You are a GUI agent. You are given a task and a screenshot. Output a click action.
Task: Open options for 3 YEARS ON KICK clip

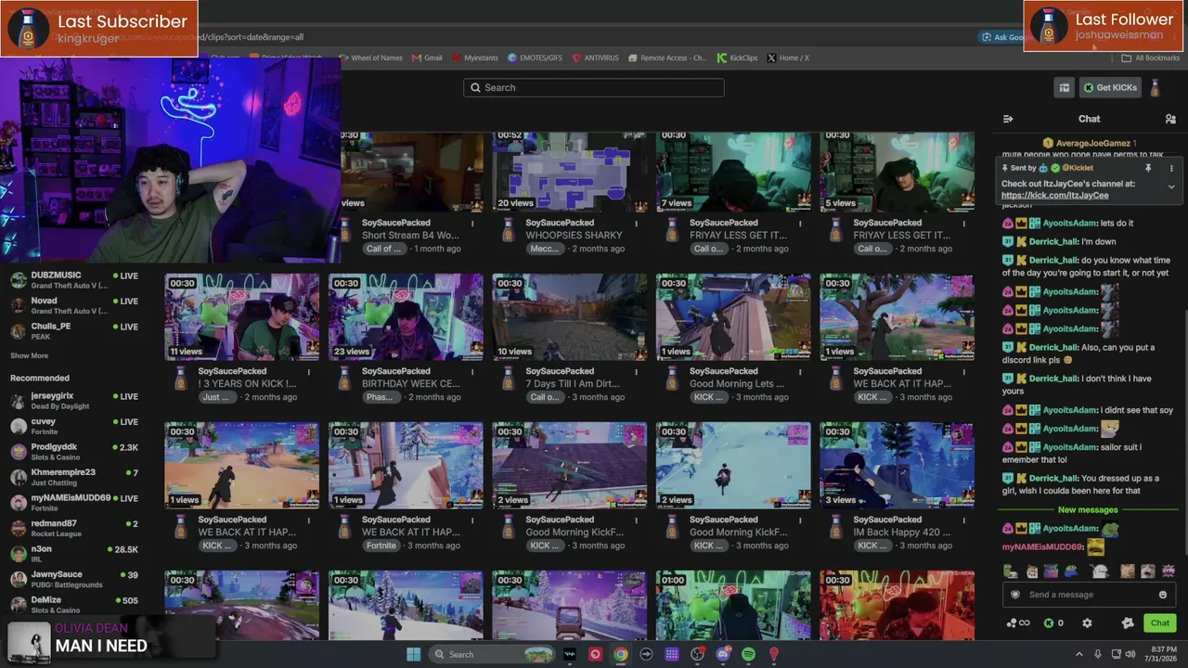pyautogui.click(x=309, y=372)
